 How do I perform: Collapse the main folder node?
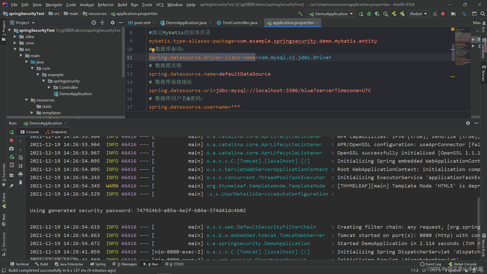[21, 56]
